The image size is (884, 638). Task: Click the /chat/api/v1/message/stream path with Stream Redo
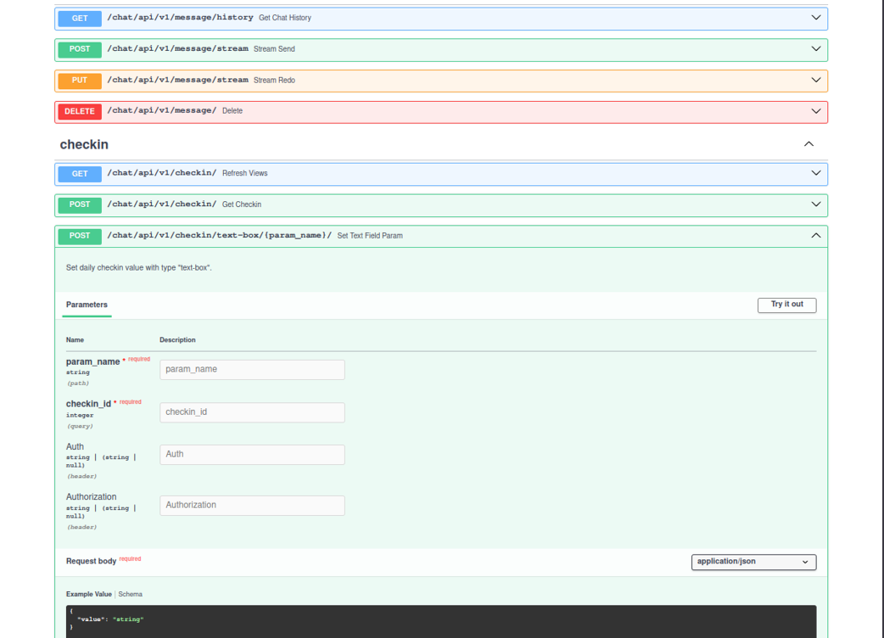tap(177, 80)
